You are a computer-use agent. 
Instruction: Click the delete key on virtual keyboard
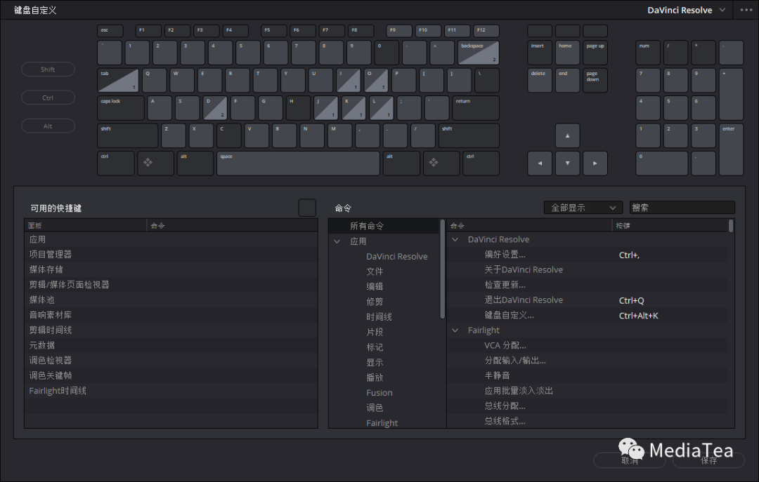pyautogui.click(x=540, y=80)
